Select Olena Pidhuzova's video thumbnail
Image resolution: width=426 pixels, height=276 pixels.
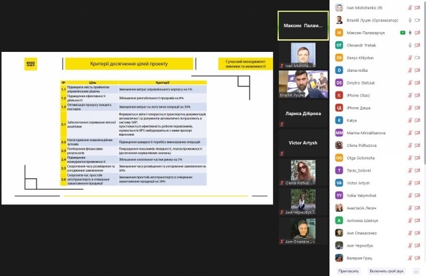click(303, 173)
